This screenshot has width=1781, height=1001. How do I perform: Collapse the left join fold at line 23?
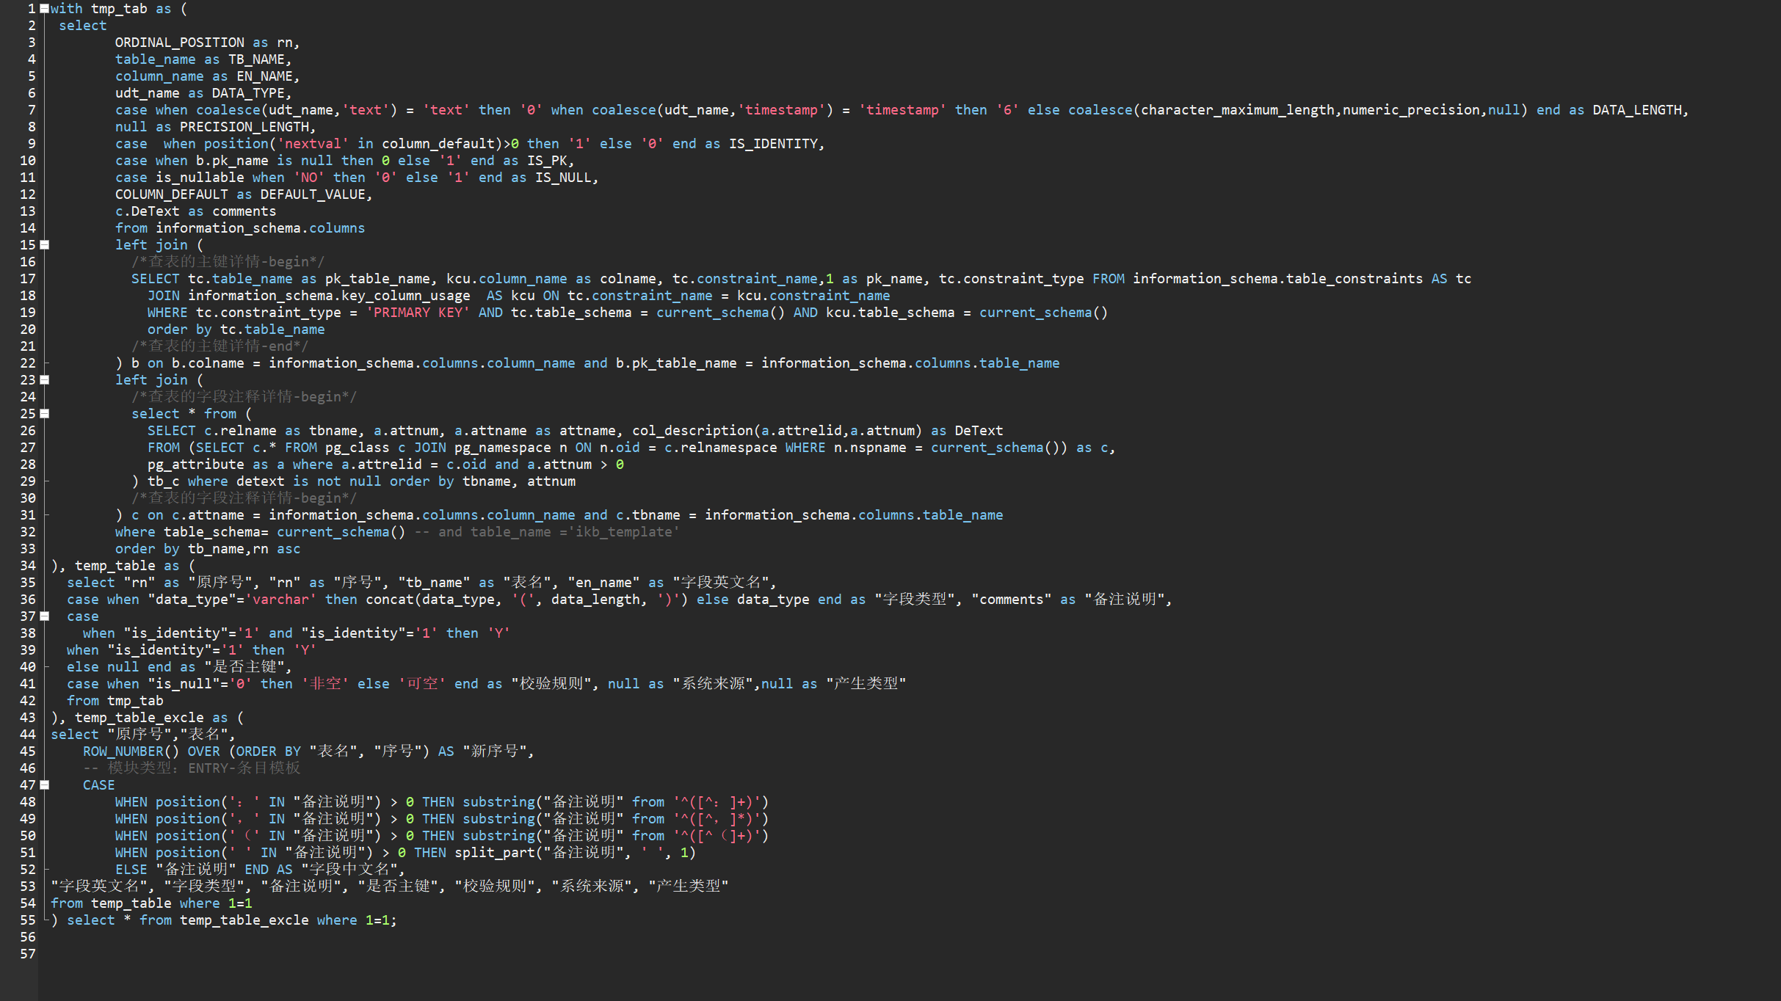44,380
